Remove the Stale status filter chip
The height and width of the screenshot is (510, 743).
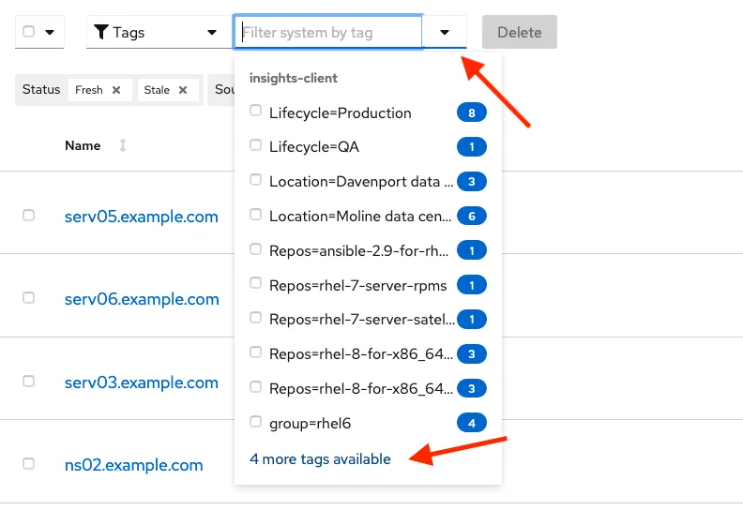(x=183, y=90)
